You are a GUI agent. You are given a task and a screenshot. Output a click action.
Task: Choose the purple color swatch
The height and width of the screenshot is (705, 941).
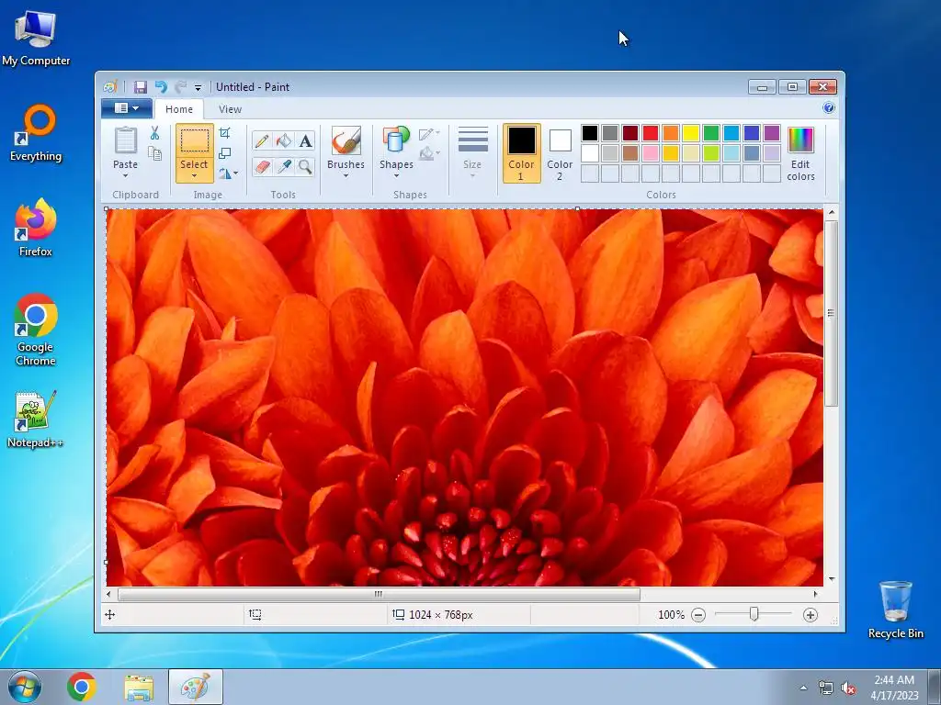coord(772,133)
